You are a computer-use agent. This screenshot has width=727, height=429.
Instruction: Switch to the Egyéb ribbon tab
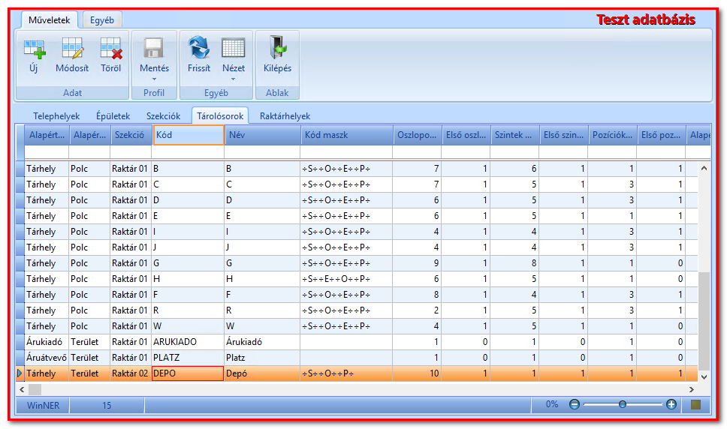tap(102, 20)
